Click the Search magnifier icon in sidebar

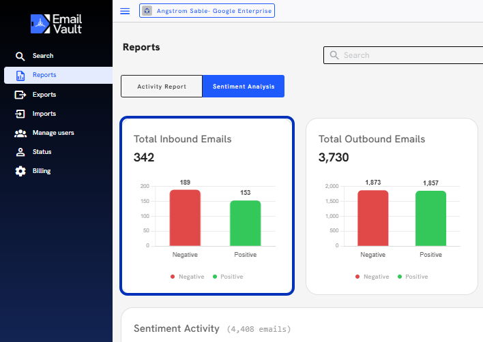[x=20, y=56]
